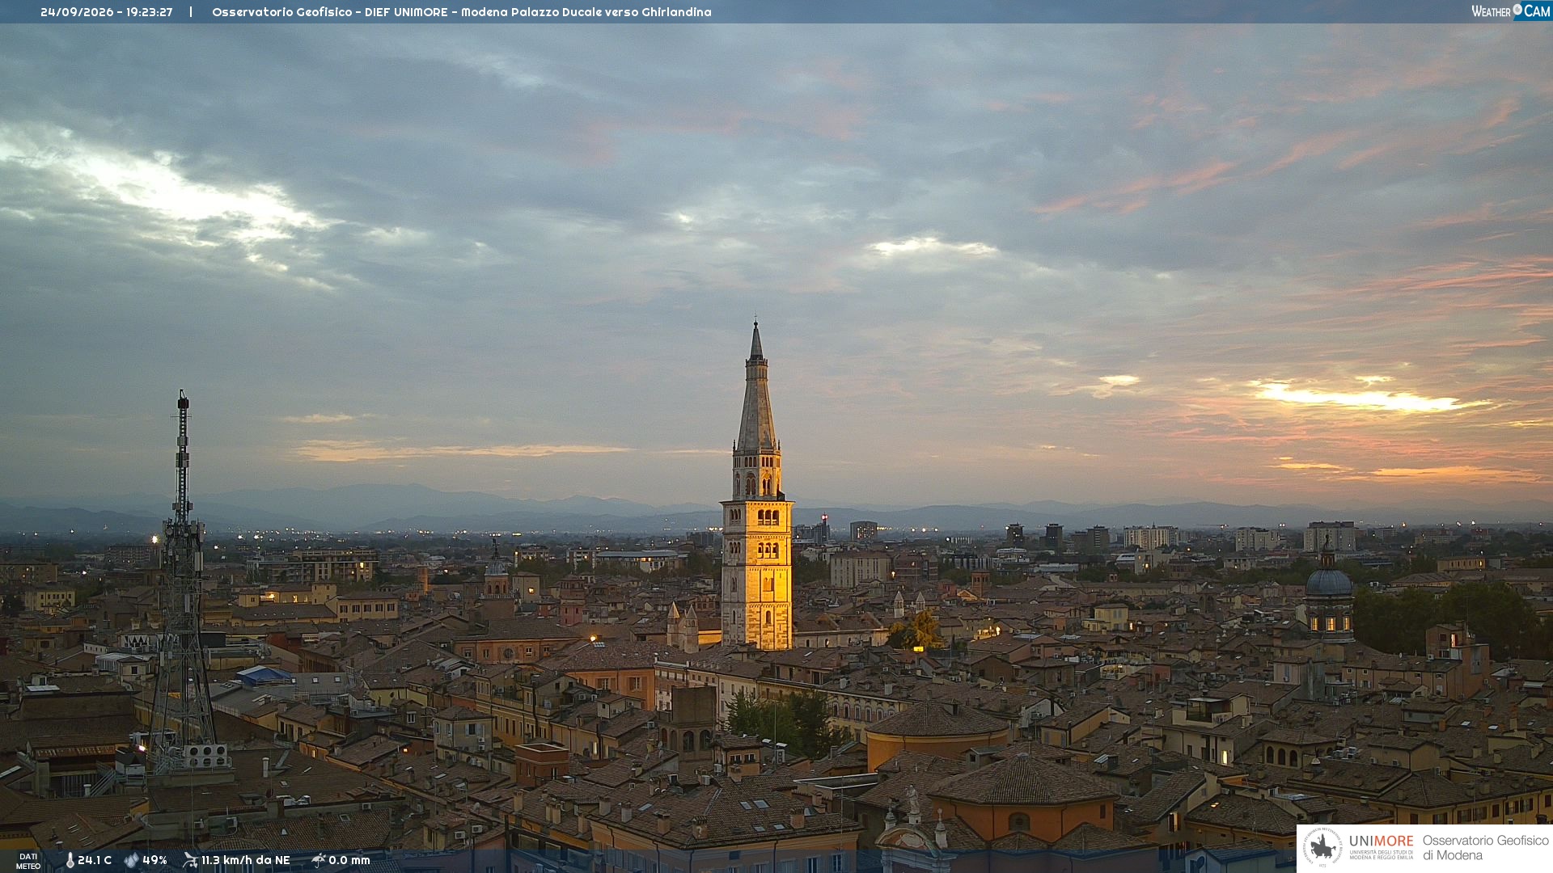Click the bright sun glow in clouds
The height and width of the screenshot is (873, 1553).
point(1359,397)
